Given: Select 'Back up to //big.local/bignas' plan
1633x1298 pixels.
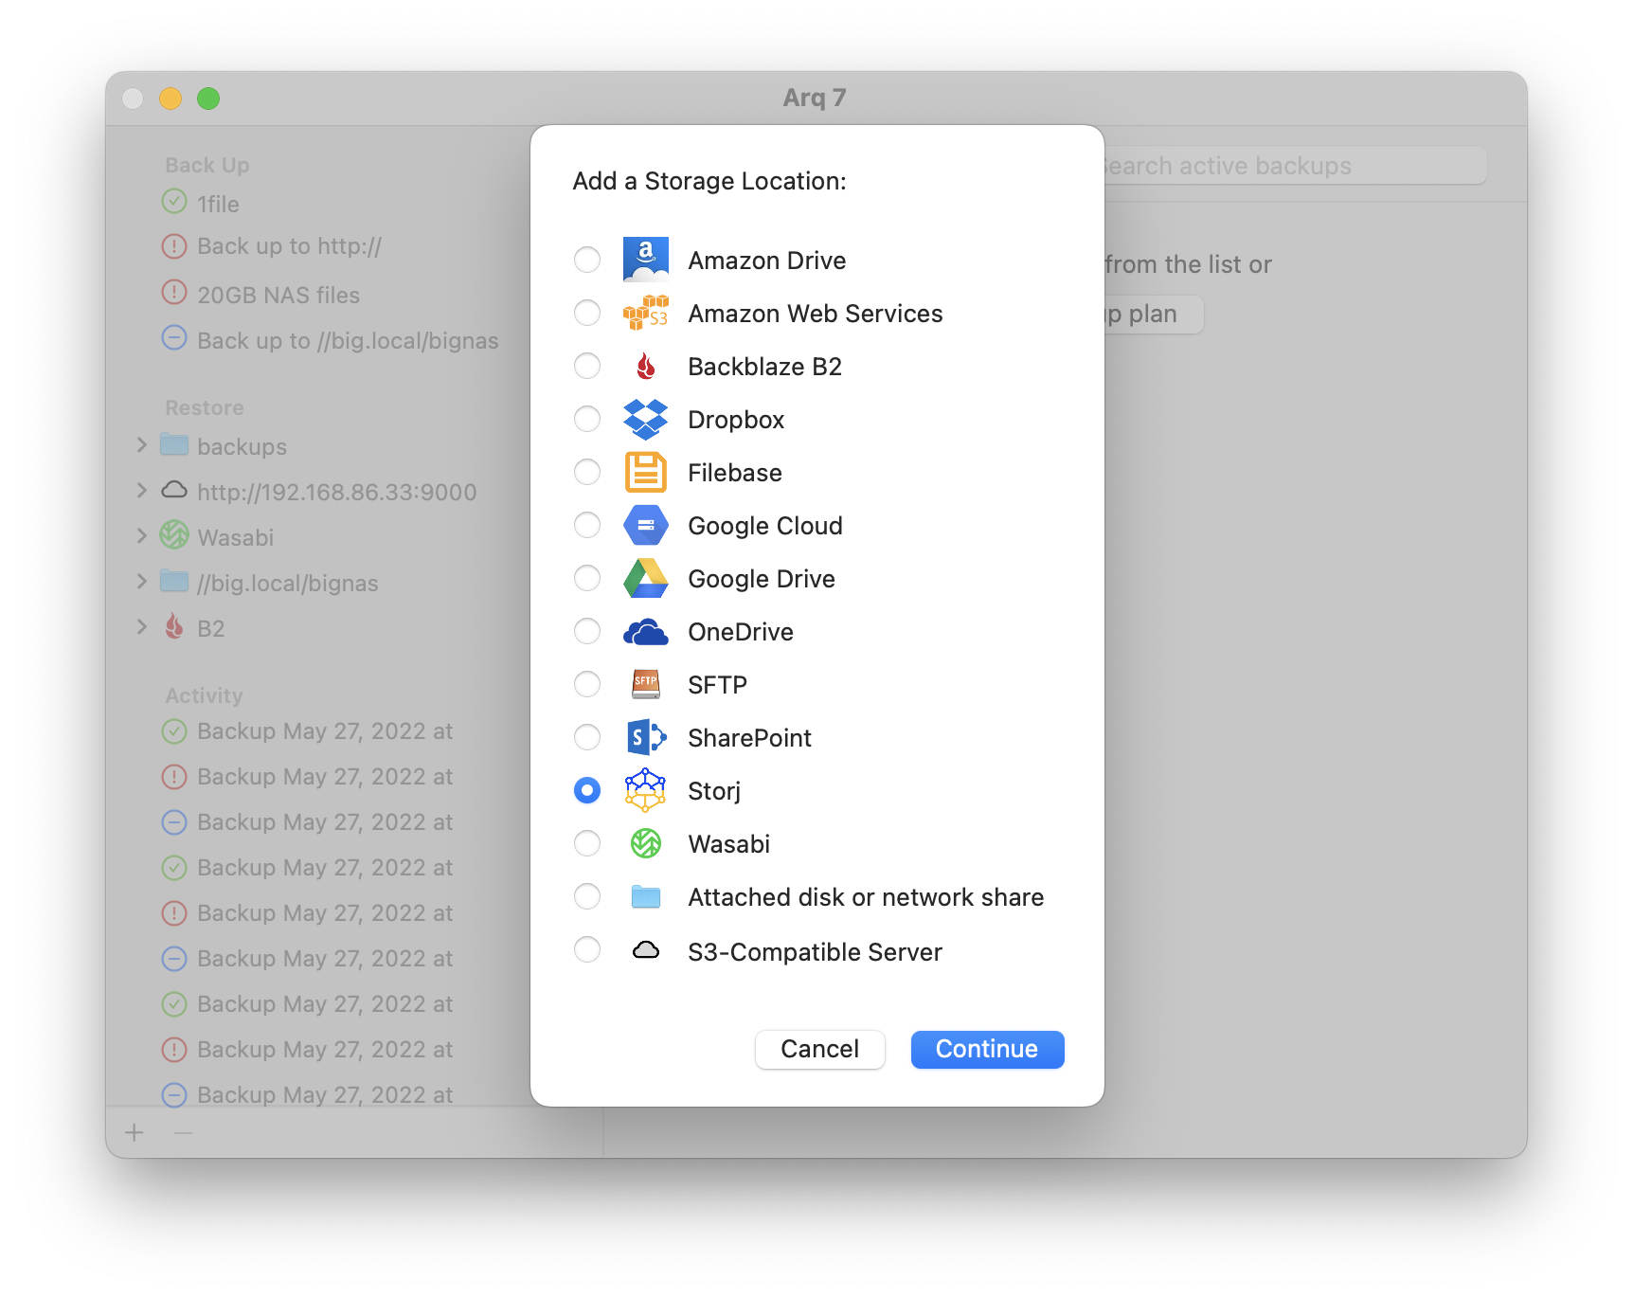Looking at the screenshot, I should 348,341.
